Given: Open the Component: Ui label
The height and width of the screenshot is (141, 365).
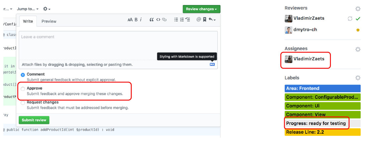Looking at the screenshot, I should click(x=323, y=106).
